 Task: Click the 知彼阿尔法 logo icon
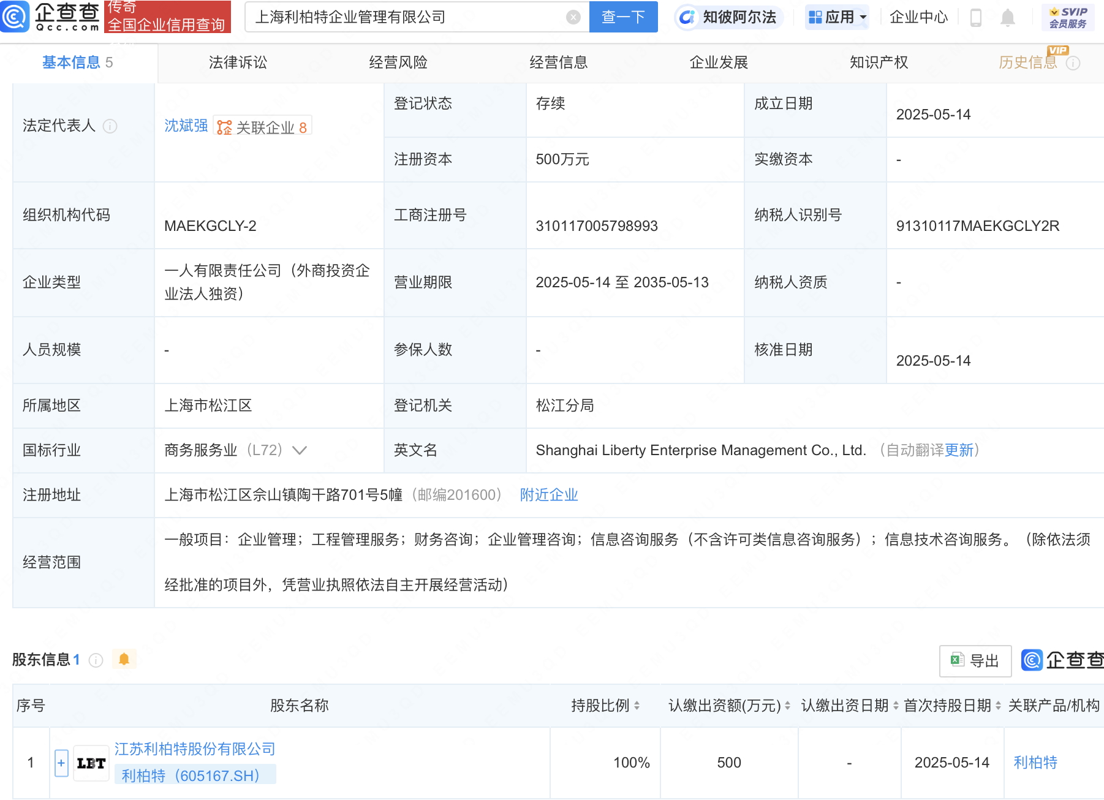coord(688,17)
